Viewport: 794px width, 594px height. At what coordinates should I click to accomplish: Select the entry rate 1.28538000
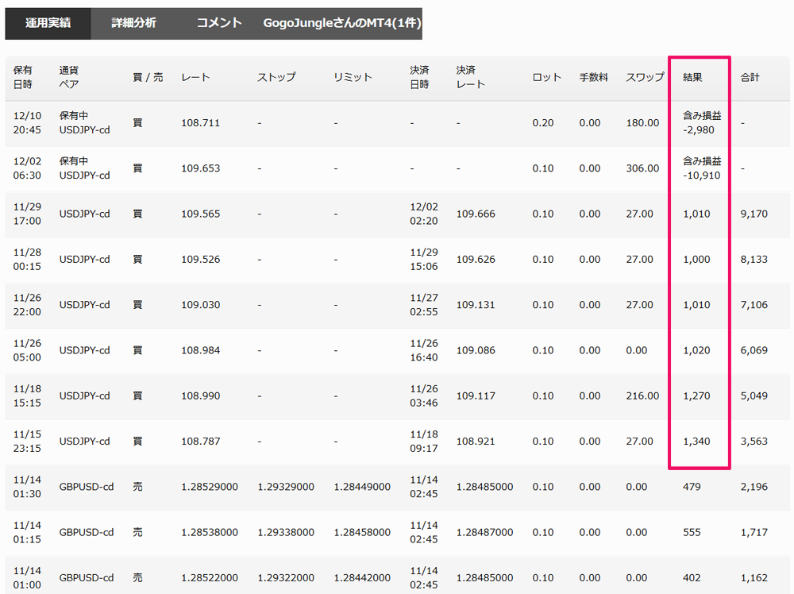click(x=210, y=533)
